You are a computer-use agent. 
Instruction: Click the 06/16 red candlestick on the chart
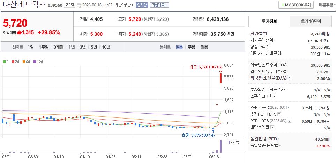click(x=221, y=79)
